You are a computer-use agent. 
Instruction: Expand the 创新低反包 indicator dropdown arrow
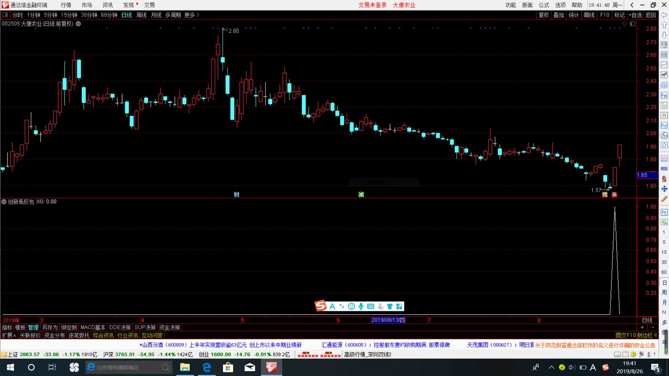[4, 202]
